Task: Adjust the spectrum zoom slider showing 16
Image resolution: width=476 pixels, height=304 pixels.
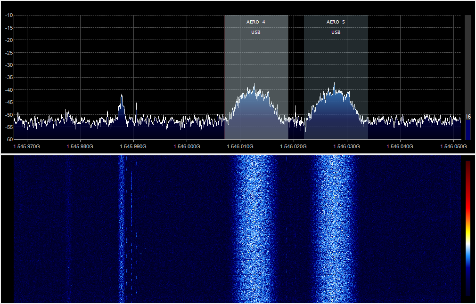Action: pyautogui.click(x=468, y=77)
